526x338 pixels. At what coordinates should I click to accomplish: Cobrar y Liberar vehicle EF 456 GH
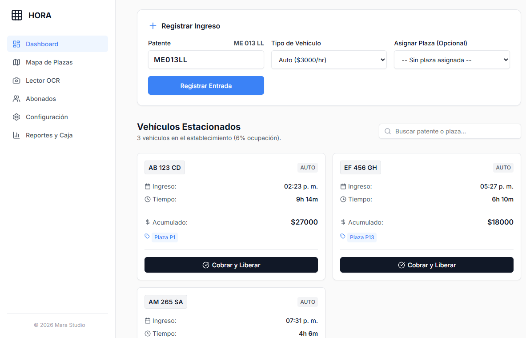(x=427, y=265)
